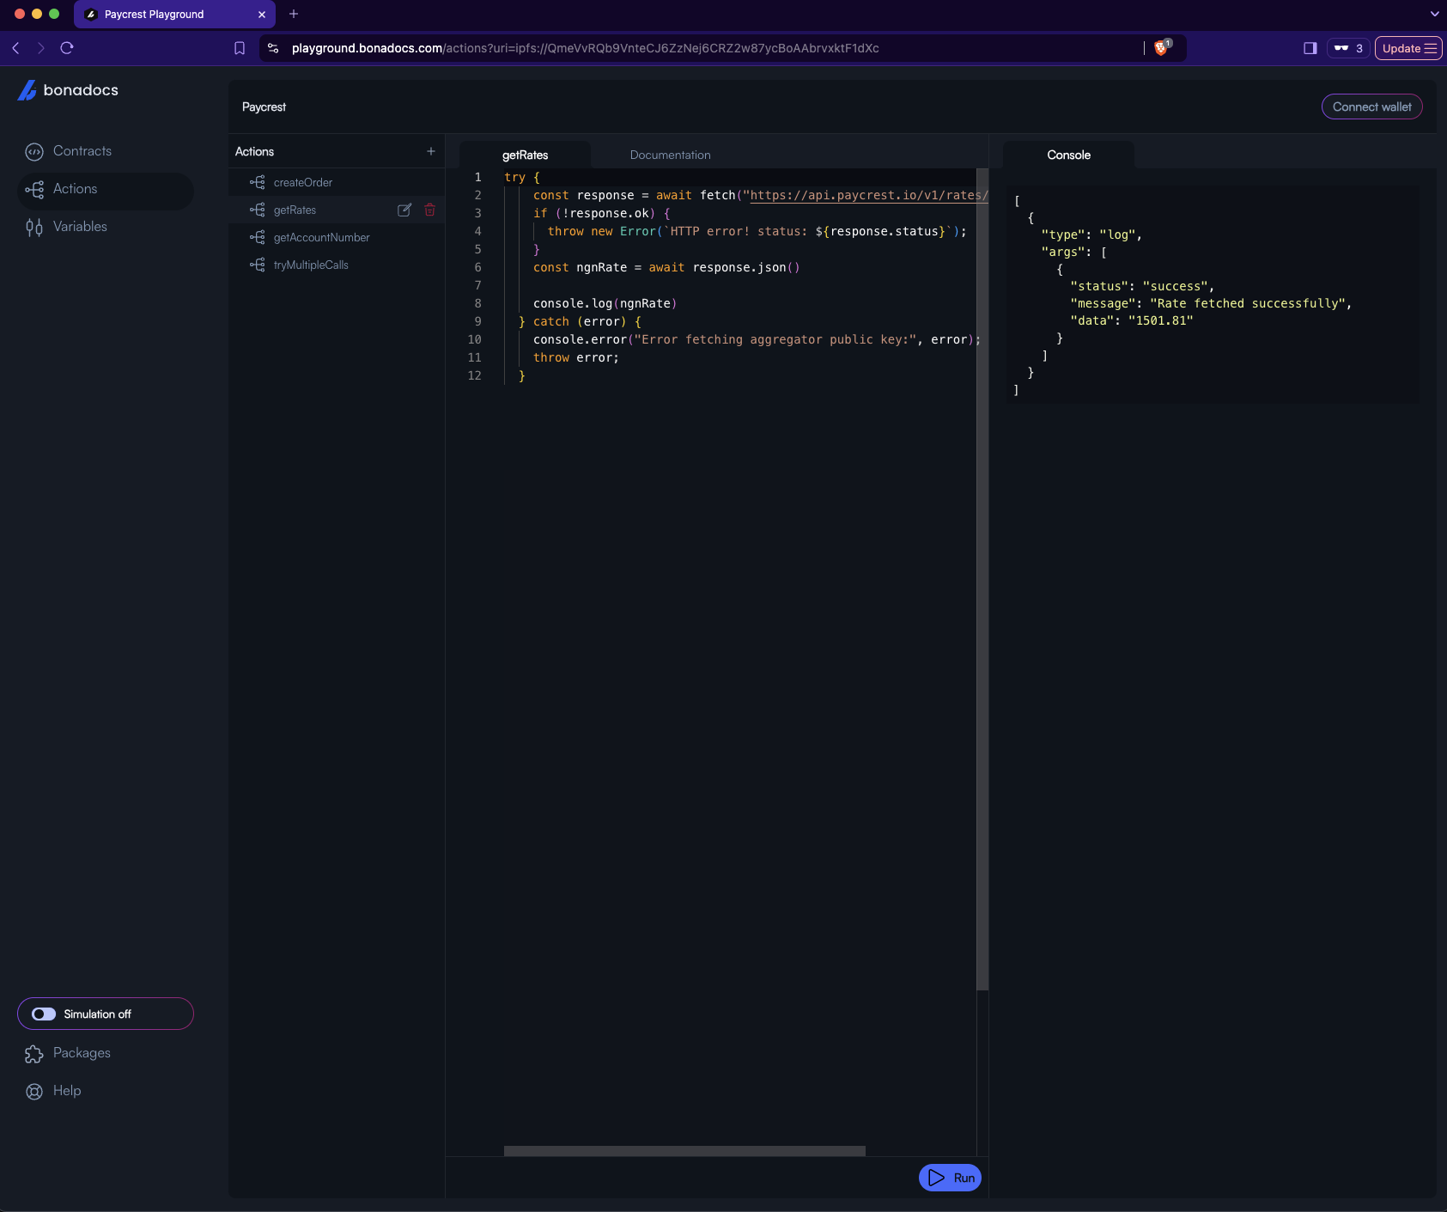
Task: Open the Contracts page link
Action: [x=82, y=151]
